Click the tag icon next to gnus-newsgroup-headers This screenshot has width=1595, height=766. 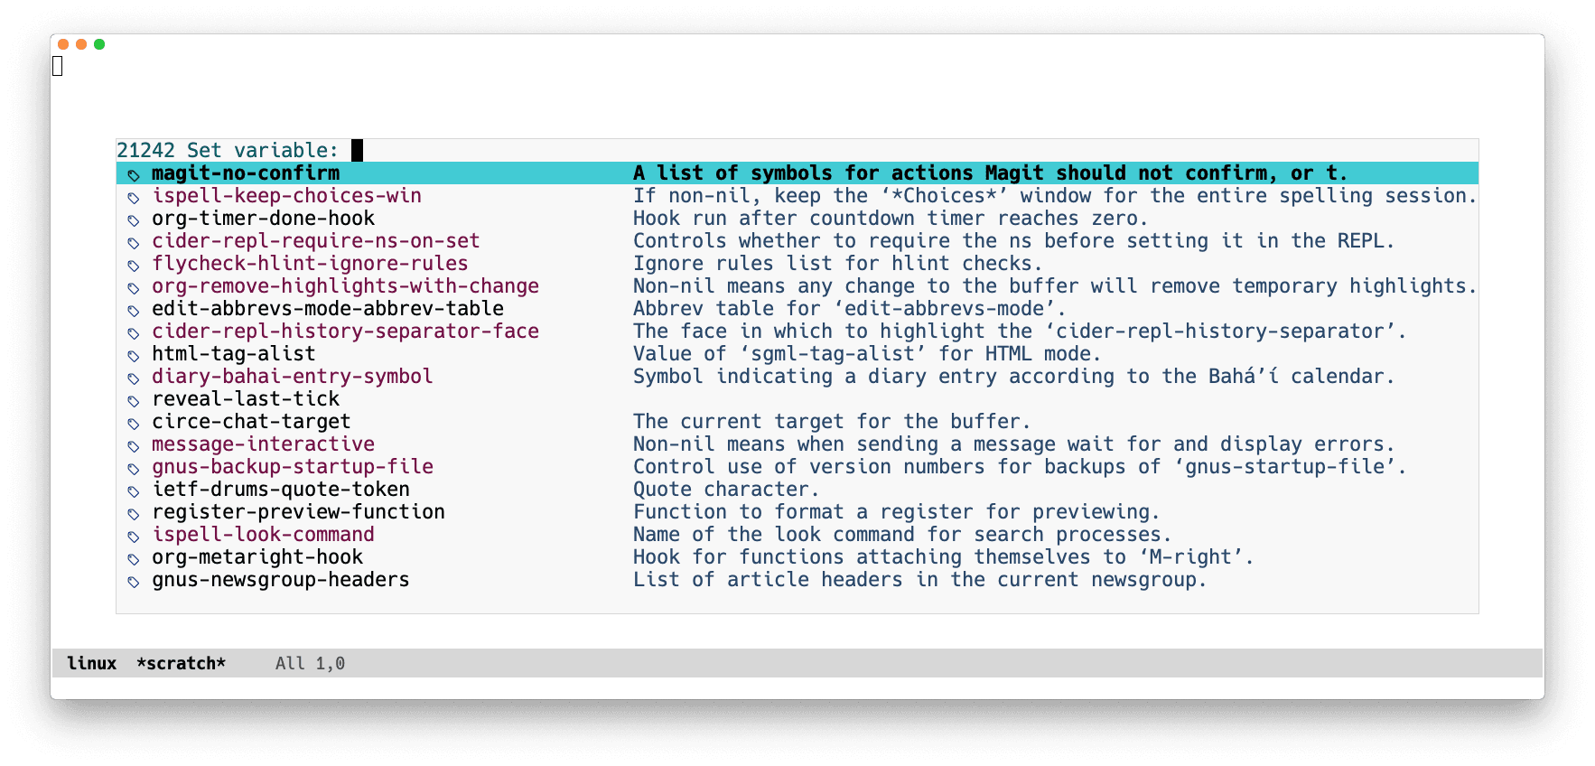[134, 581]
